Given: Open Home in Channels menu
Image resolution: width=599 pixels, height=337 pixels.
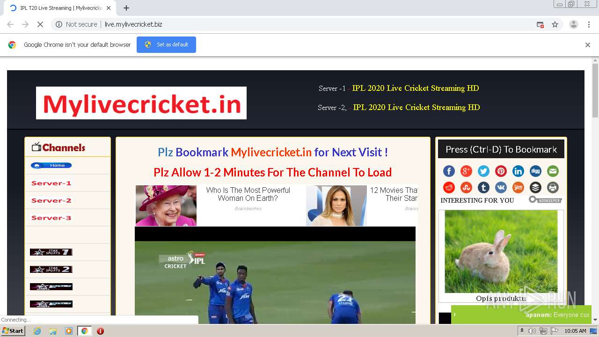Looking at the screenshot, I should pos(51,165).
